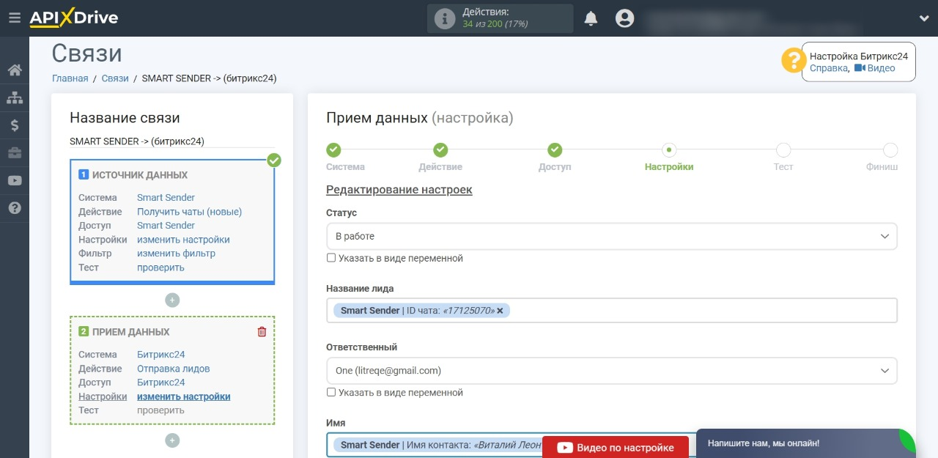Screen dimensions: 938x458
Task: Open Отправка лидов action link
Action: (173, 369)
